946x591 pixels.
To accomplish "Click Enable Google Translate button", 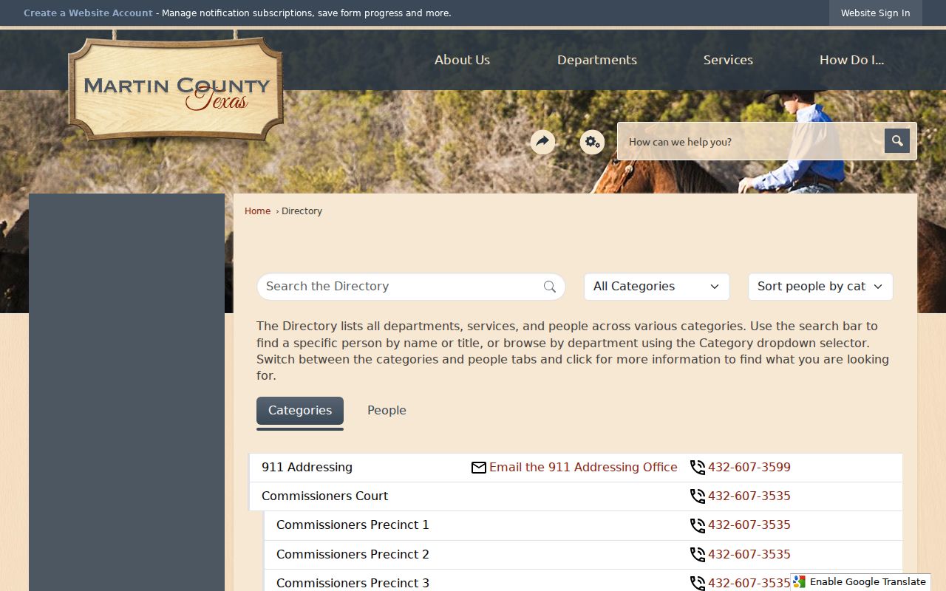I will [x=860, y=582].
